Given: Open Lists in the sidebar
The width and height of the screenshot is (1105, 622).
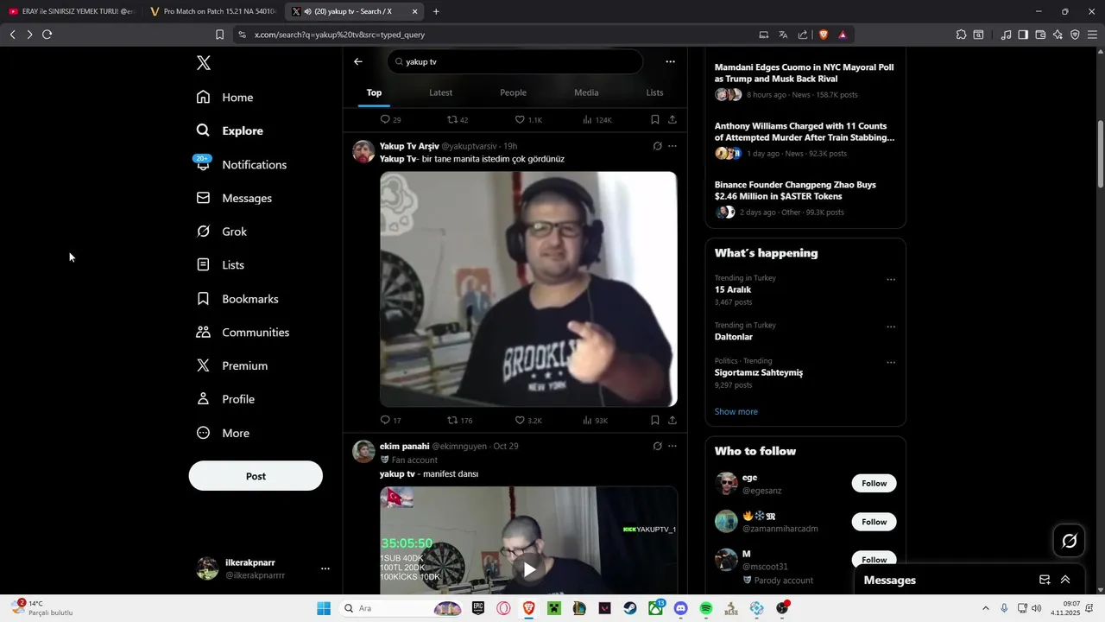Looking at the screenshot, I should click(220, 265).
